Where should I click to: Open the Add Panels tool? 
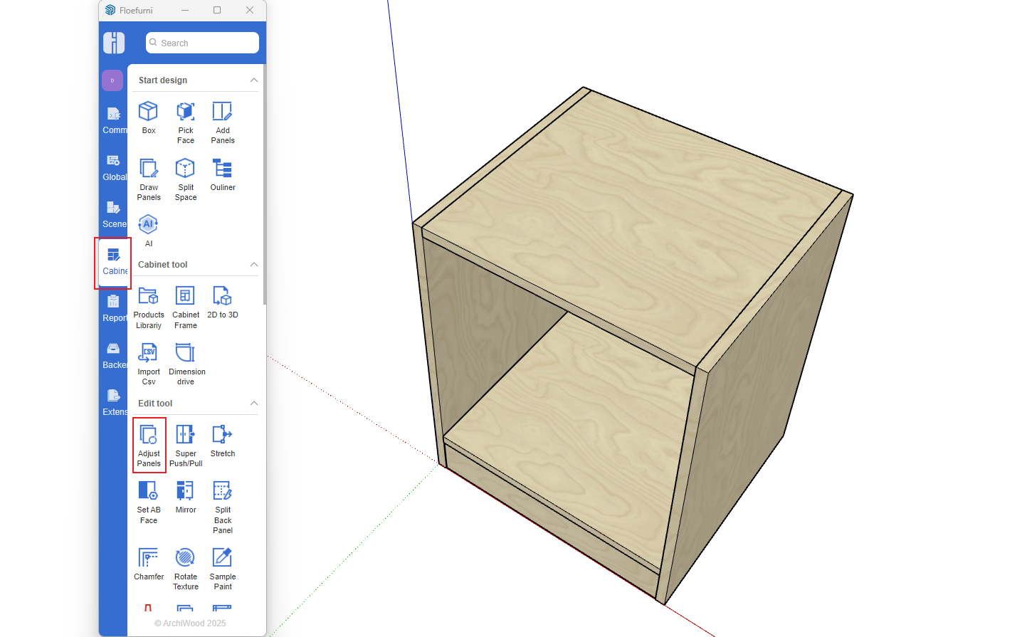point(222,121)
